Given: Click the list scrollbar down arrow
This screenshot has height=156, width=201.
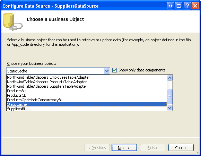Looking at the screenshot, I should 169,108.
